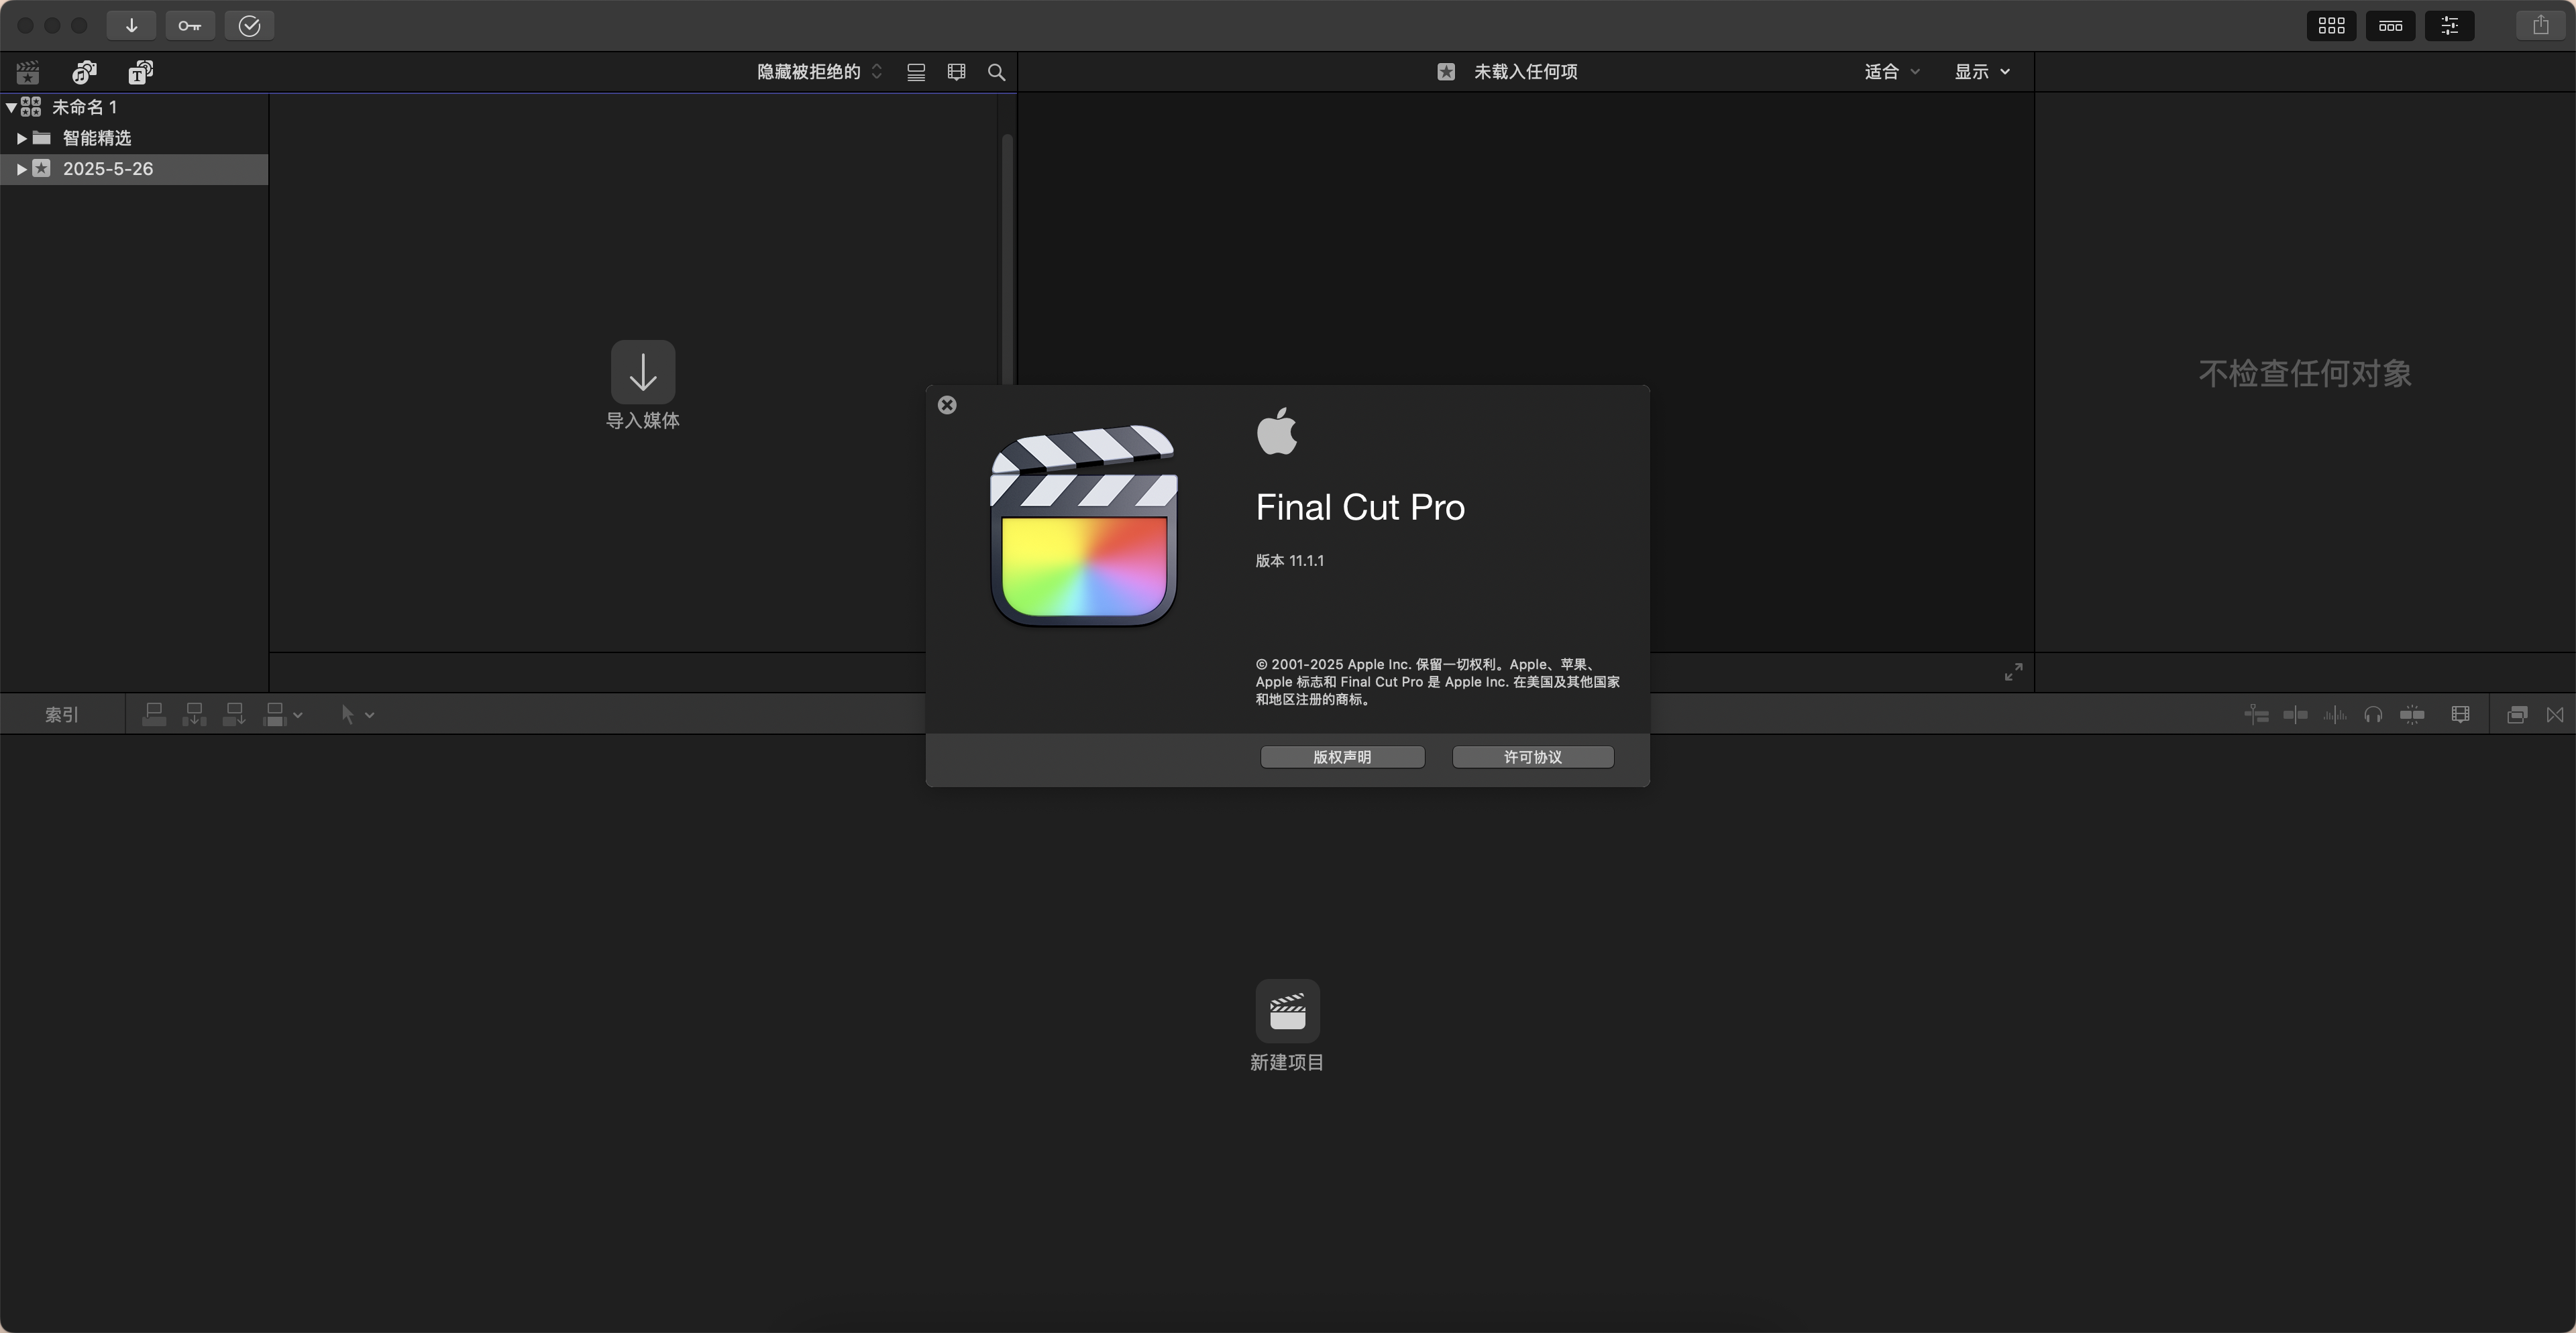
Task: Choose the select arrow tool
Action: [x=347, y=715]
